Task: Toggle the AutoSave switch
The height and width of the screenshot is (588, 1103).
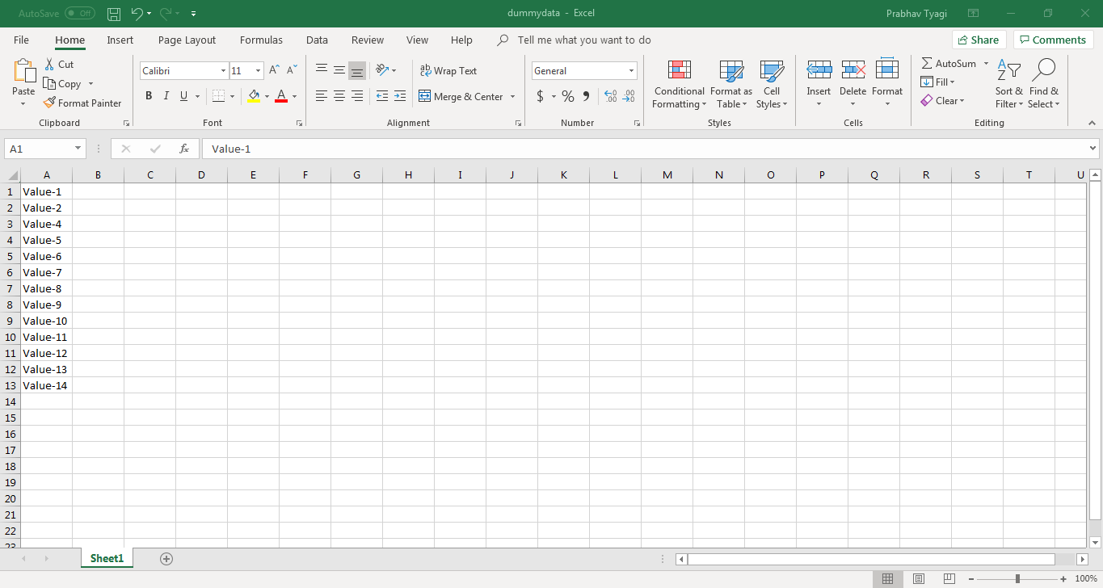Action: (79, 14)
